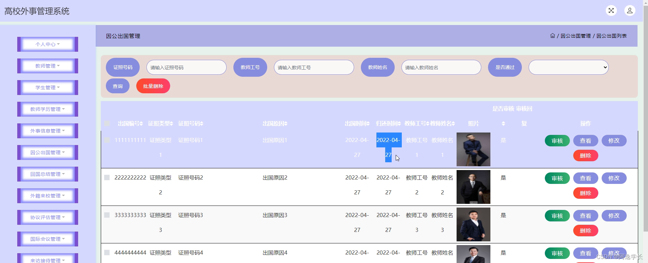Image resolution: width=648 pixels, height=263 pixels.
Task: Expand 外事信息管理 sidebar menu
Action: coord(48,131)
